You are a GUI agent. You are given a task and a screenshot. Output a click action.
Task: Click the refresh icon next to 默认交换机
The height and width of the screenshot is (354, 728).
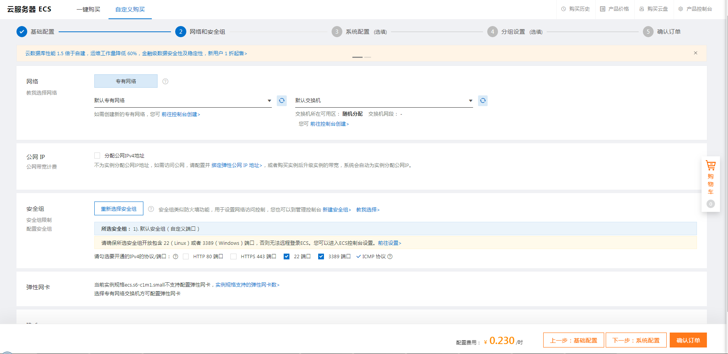(483, 100)
